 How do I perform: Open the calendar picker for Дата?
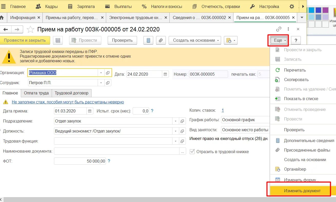(x=166, y=74)
